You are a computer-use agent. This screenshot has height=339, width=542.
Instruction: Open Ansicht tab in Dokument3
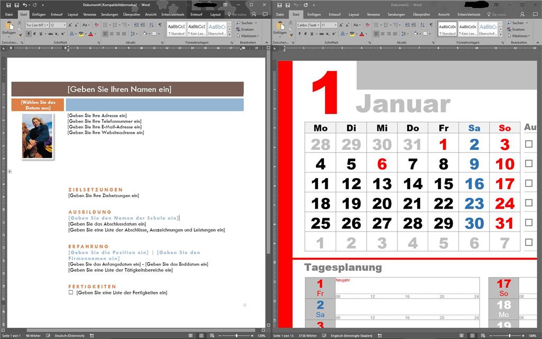(444, 14)
